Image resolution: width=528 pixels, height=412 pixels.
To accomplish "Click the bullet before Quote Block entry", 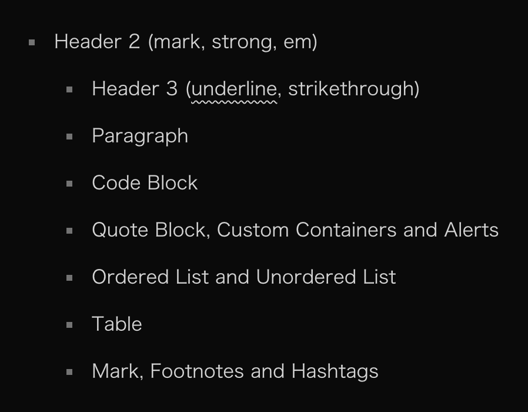I will pyautogui.click(x=69, y=231).
